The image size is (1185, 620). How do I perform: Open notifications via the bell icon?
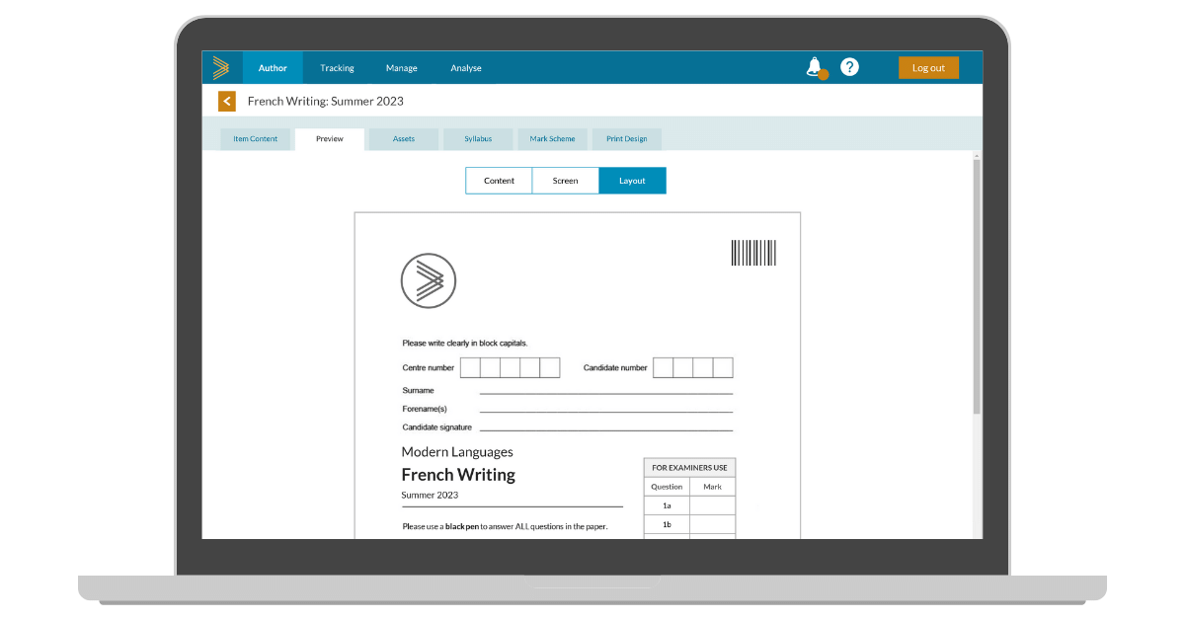click(814, 67)
